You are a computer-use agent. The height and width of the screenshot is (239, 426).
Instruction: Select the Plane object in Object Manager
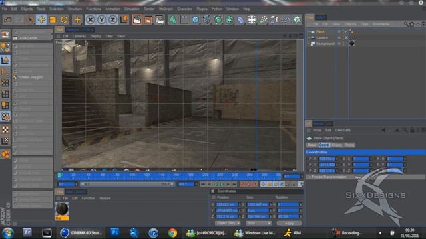[320, 31]
